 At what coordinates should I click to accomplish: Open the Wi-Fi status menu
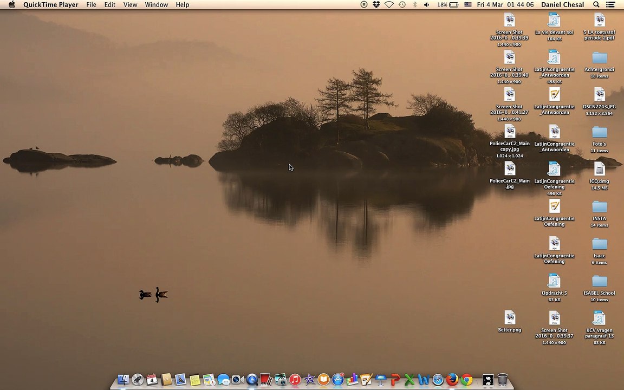[x=389, y=4]
